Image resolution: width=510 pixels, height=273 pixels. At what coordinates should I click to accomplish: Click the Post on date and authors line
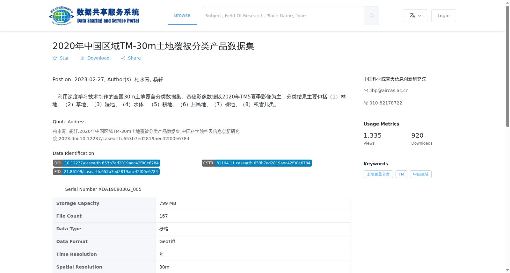coord(108,80)
